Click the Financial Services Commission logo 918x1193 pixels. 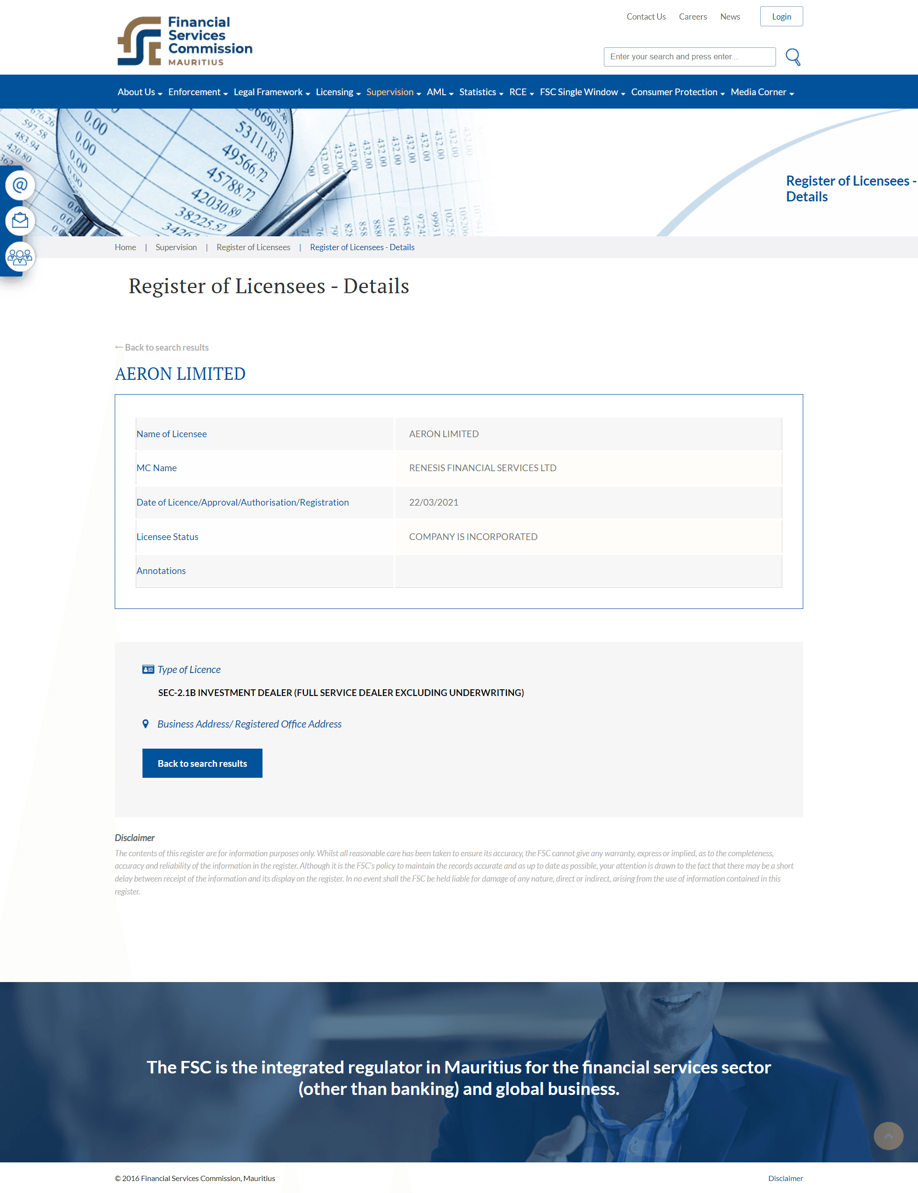coord(185,41)
